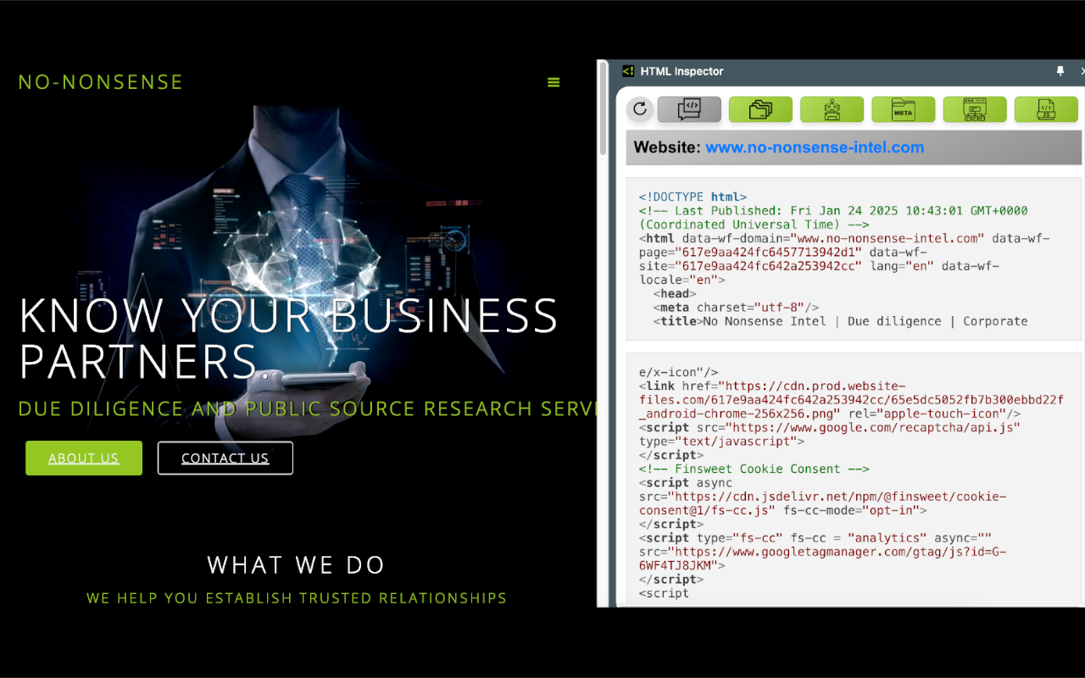Click the 'DUE DILIGENCE AND PUBLIC SOURCE RESEARCH' subtitle
This screenshot has height=678, width=1085.
(x=307, y=409)
